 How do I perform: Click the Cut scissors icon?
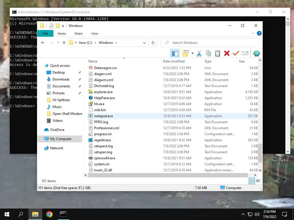point(199,54)
